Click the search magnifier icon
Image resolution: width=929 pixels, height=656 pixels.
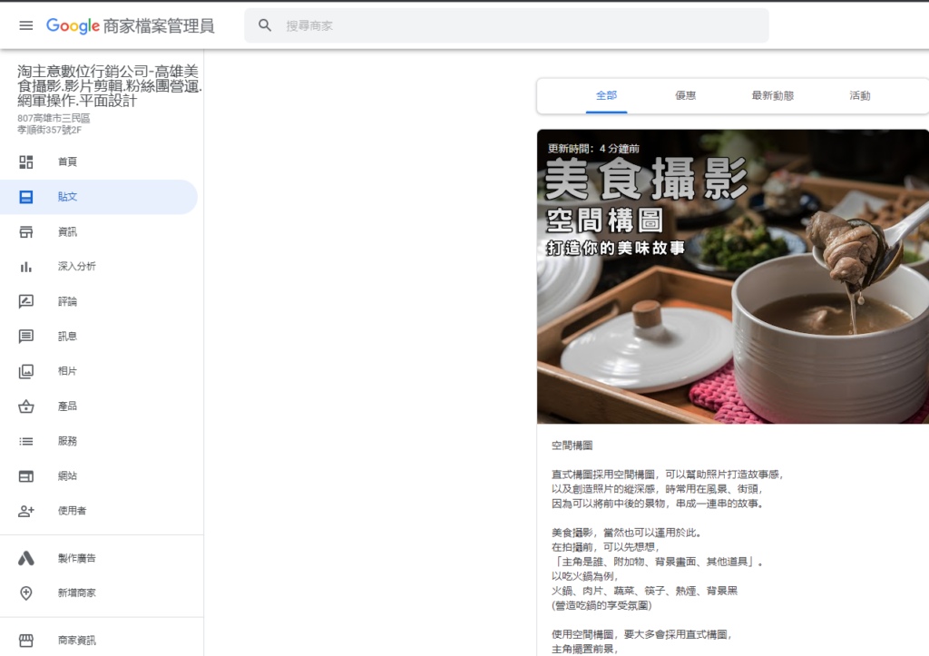point(265,25)
